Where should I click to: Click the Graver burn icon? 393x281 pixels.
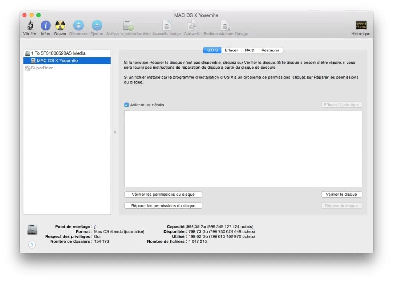(x=60, y=25)
